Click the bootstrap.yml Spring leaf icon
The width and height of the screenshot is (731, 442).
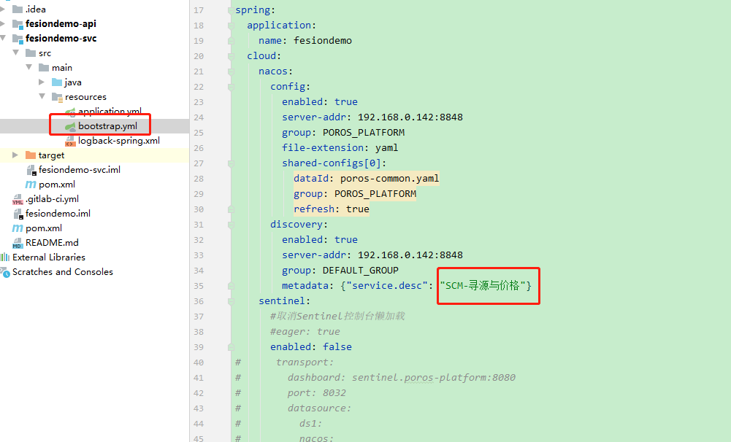[70, 126]
